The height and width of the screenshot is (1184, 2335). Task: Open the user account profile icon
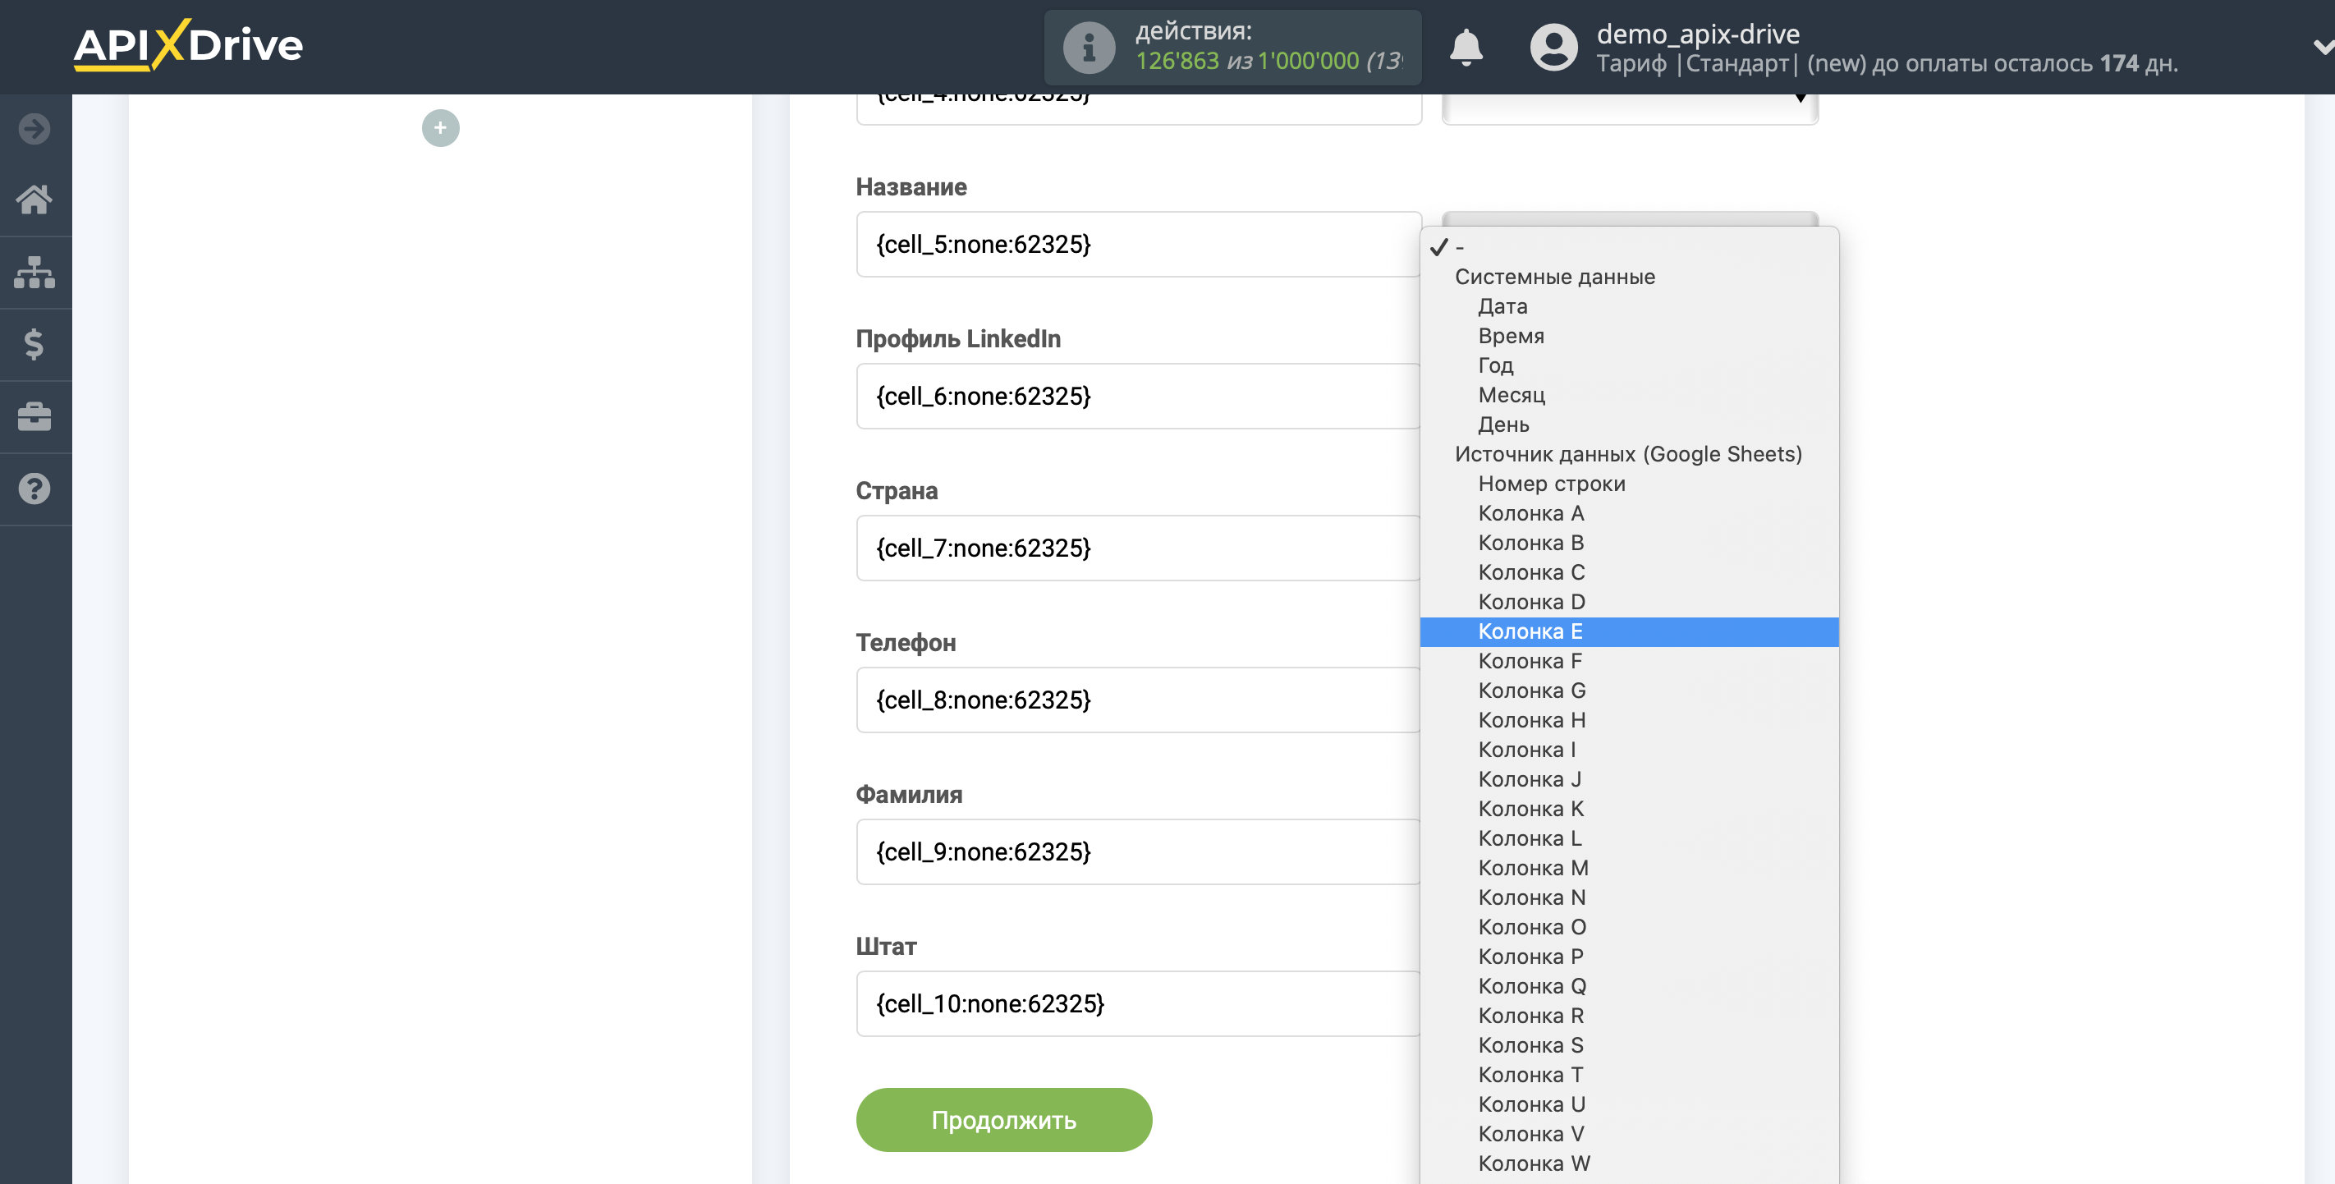1547,47
